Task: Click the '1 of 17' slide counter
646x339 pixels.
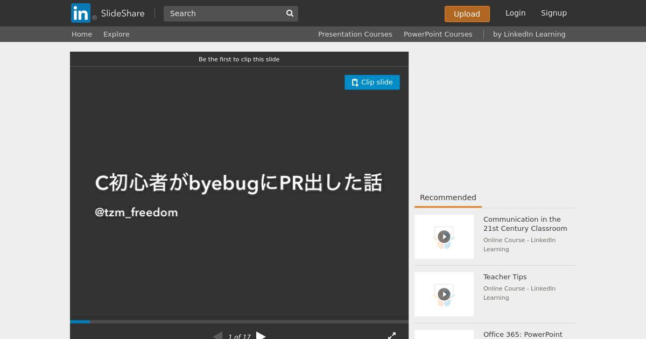Action: click(239, 336)
